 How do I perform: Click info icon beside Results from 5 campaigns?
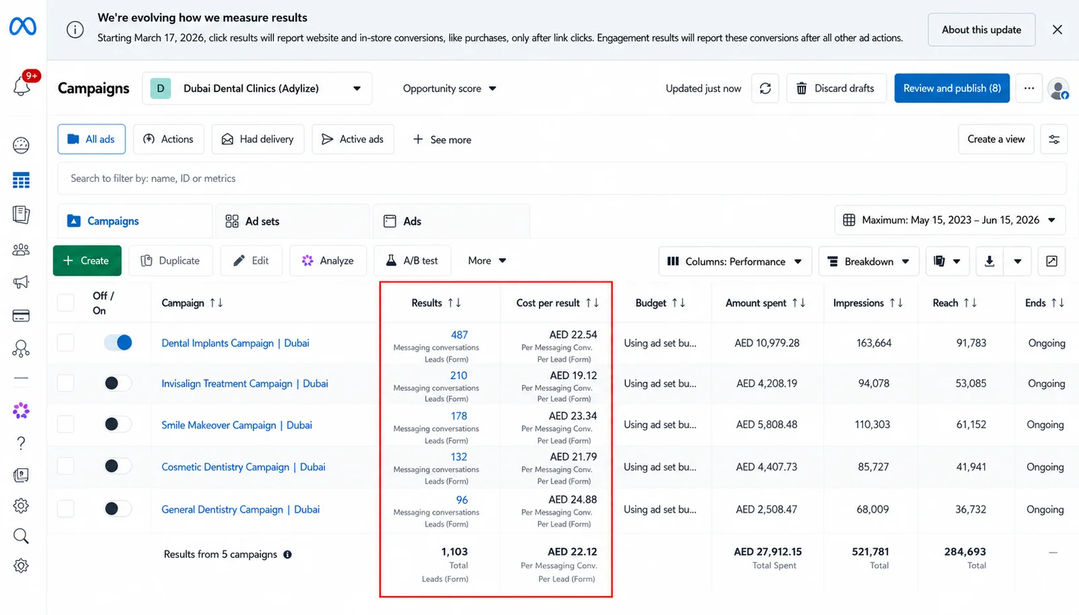tap(288, 554)
